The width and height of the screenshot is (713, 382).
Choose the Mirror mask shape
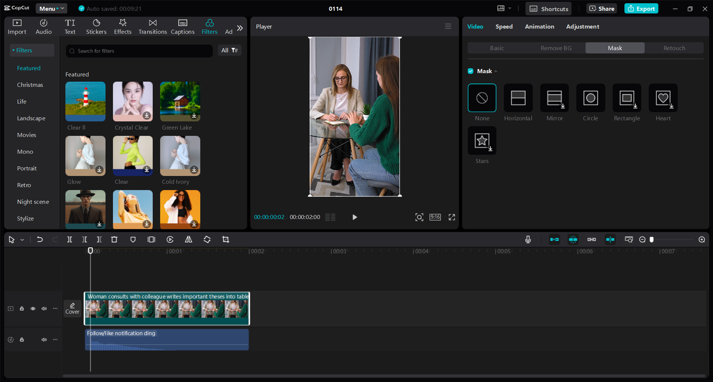[x=554, y=98]
